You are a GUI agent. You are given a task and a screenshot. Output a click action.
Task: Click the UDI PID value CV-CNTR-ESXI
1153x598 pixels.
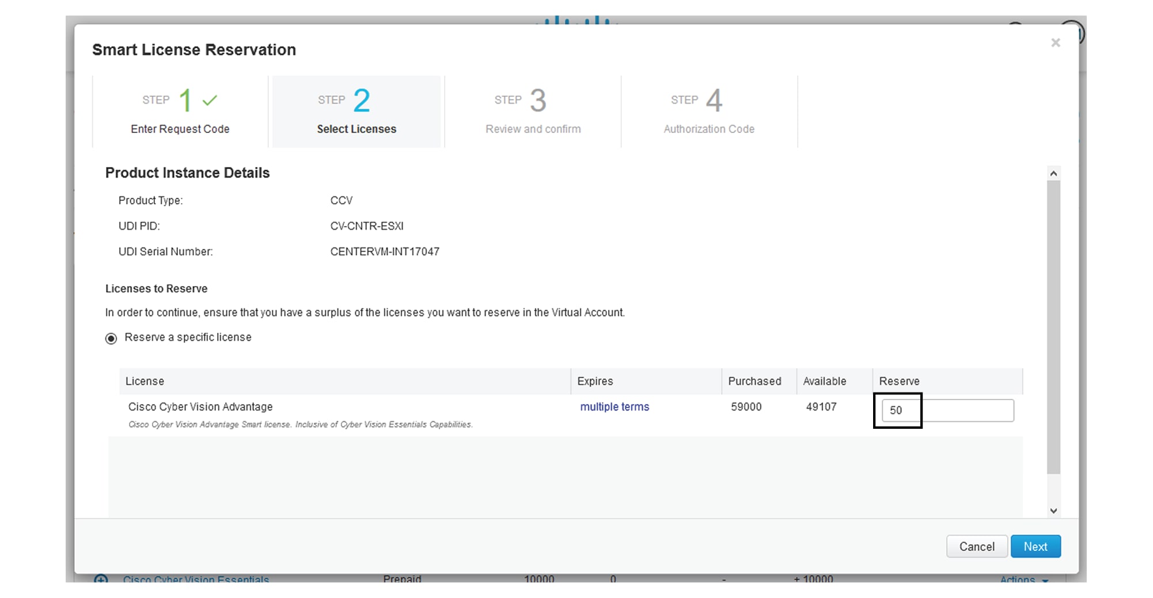367,226
